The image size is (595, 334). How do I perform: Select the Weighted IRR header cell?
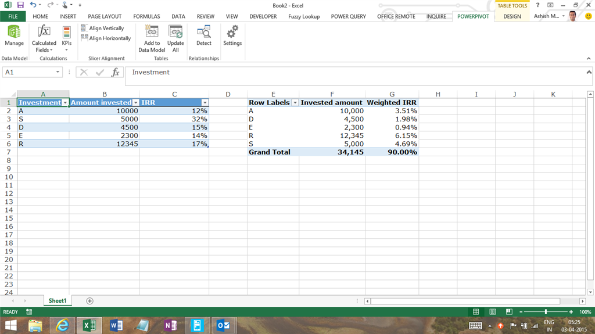click(x=392, y=102)
